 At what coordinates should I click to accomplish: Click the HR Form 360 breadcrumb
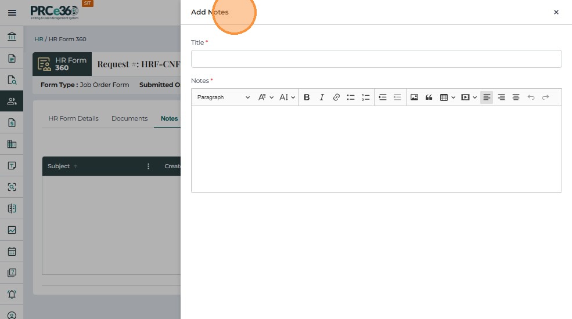click(x=67, y=39)
